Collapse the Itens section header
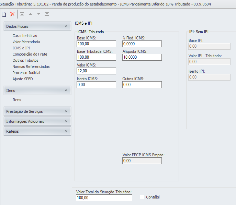 [x=37, y=91]
